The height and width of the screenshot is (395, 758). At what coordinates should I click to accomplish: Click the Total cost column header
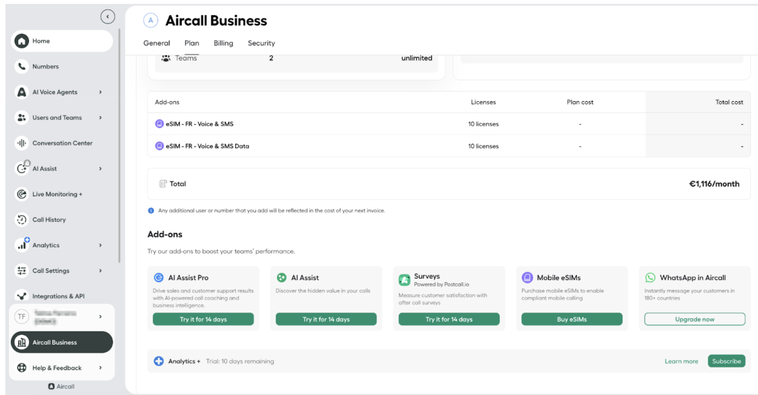click(729, 102)
